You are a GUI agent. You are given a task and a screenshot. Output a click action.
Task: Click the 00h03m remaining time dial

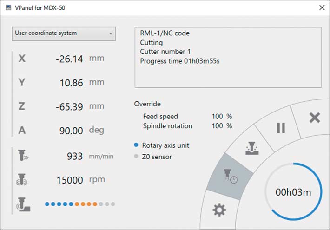pos(293,192)
